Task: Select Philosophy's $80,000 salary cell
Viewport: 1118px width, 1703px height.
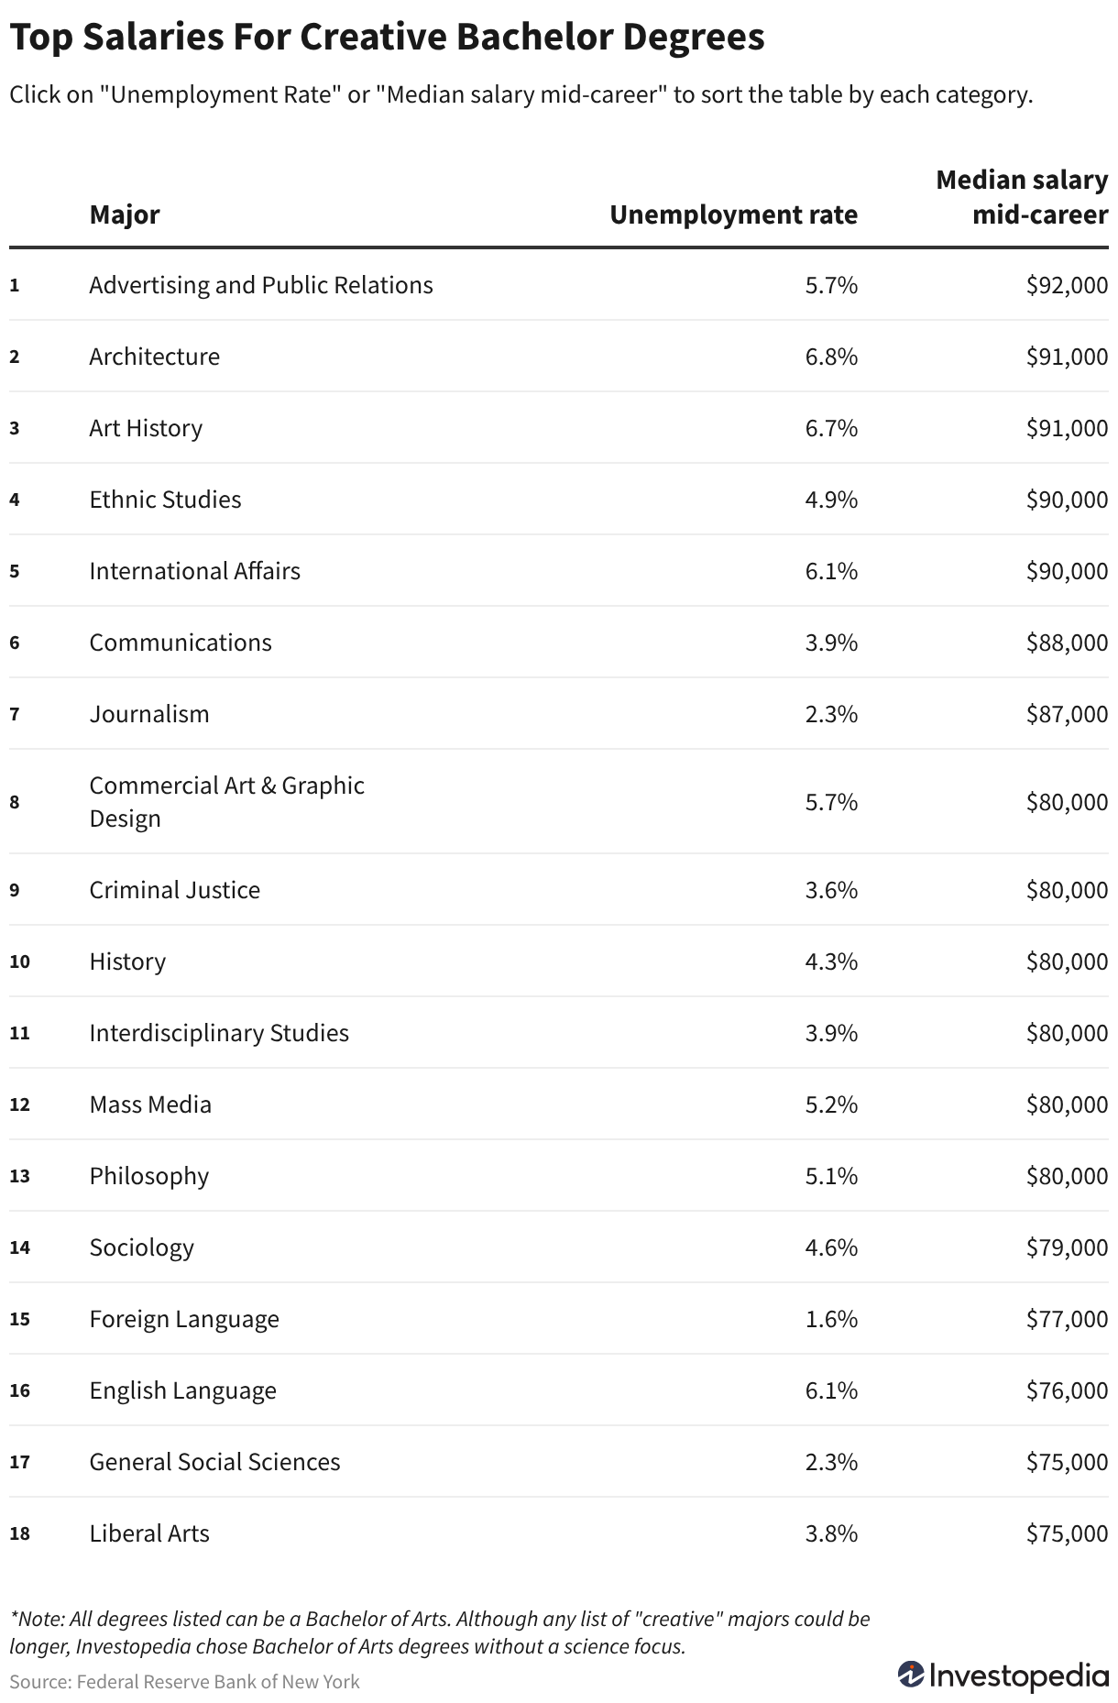Action: tap(1067, 1176)
